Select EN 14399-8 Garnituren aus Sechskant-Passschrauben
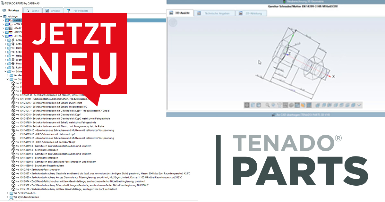The height and width of the screenshot is (202, 385). [58, 162]
